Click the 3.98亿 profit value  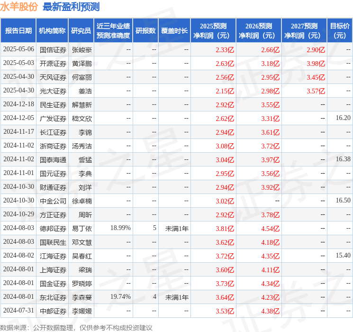click(x=316, y=64)
